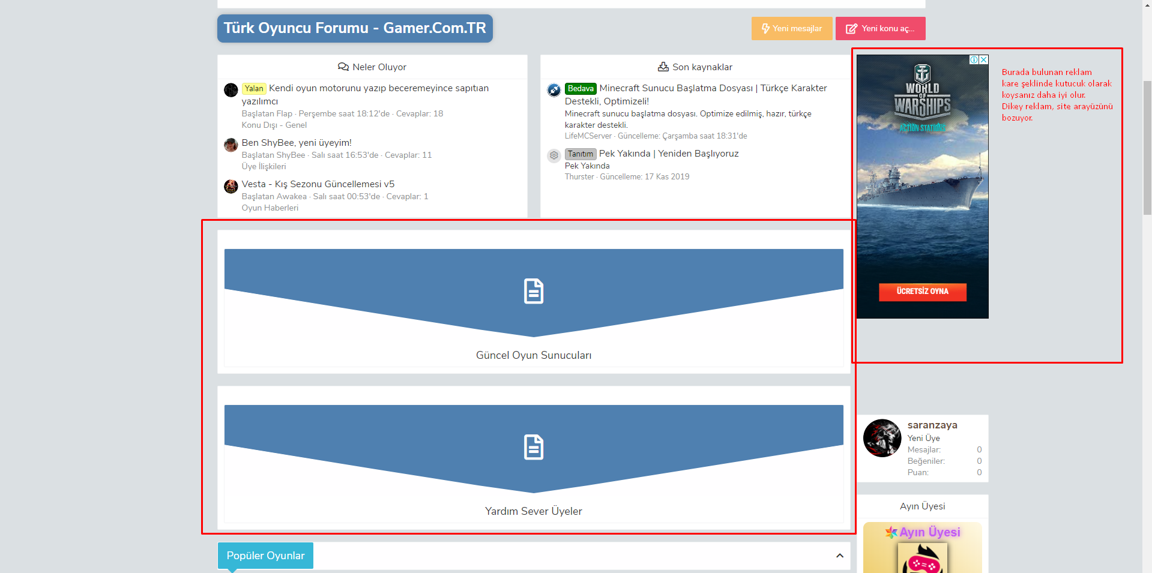This screenshot has width=1152, height=573.
Task: Click ÜCRETSİZ OYNA button in the ad
Action: pyautogui.click(x=923, y=292)
